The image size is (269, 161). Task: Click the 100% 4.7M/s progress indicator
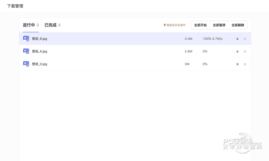(213, 39)
